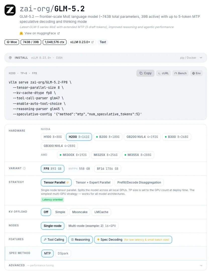211x273 pixels.
Task: Click the Moe badge
Action: pos(12,42)
